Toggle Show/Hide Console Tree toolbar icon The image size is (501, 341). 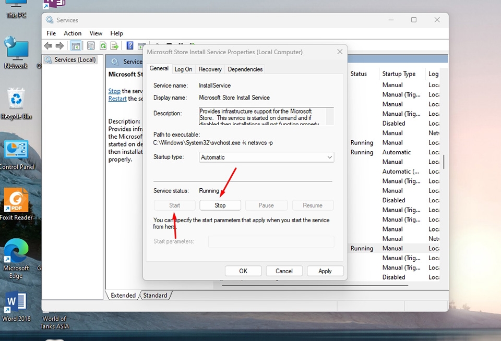pyautogui.click(x=76, y=46)
